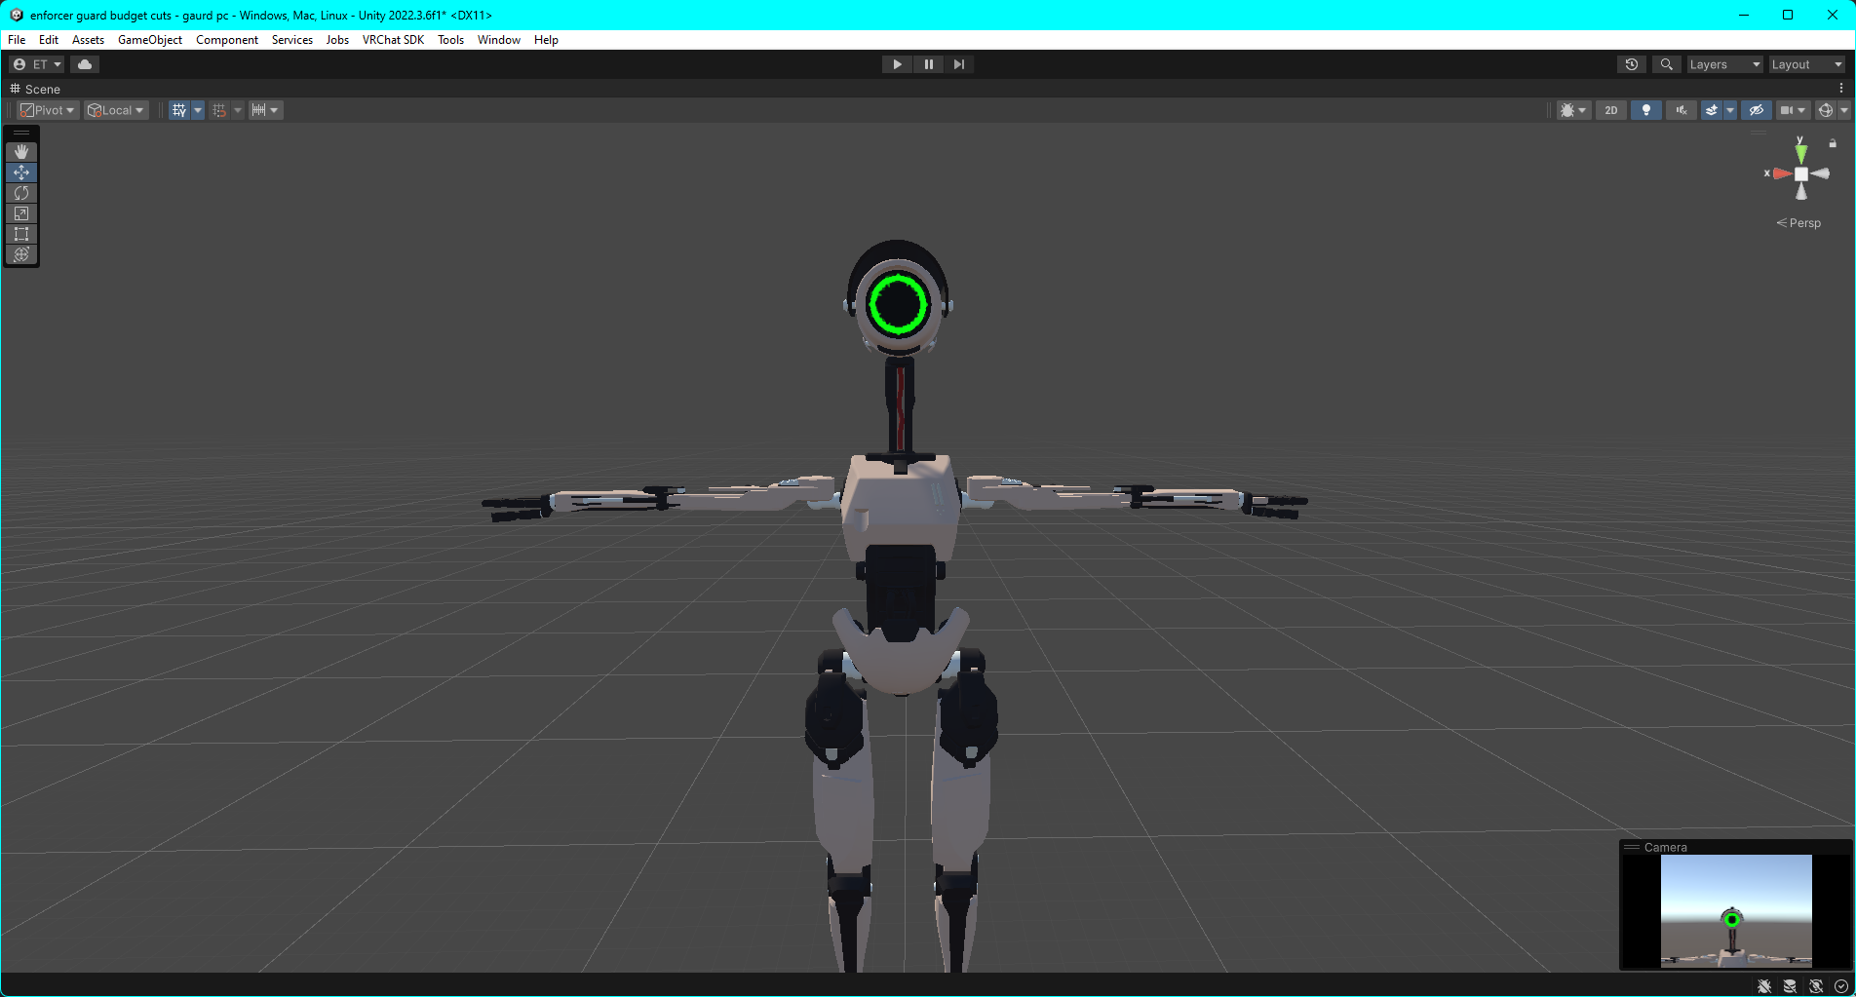The height and width of the screenshot is (997, 1856).
Task: Select the Scale tool
Action: coord(21,213)
